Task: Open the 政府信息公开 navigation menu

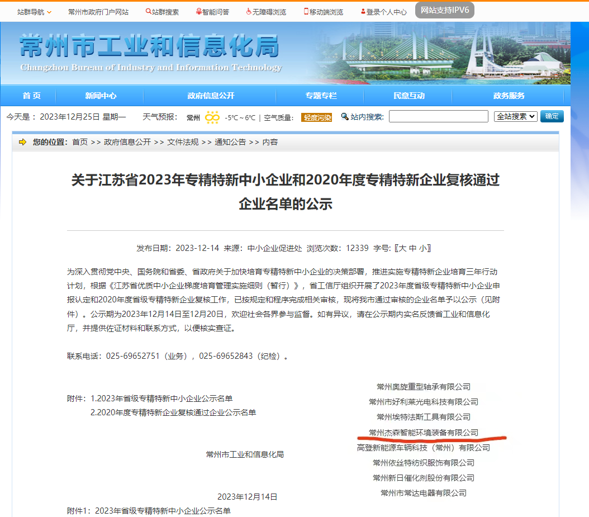Action: coord(211,96)
